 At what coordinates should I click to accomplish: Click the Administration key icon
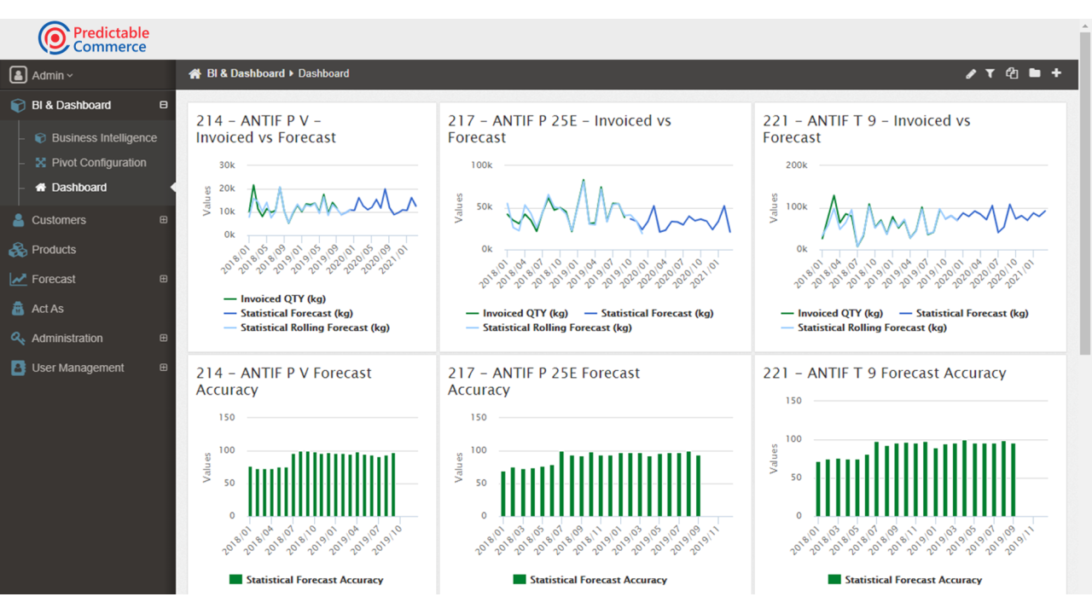(x=18, y=338)
